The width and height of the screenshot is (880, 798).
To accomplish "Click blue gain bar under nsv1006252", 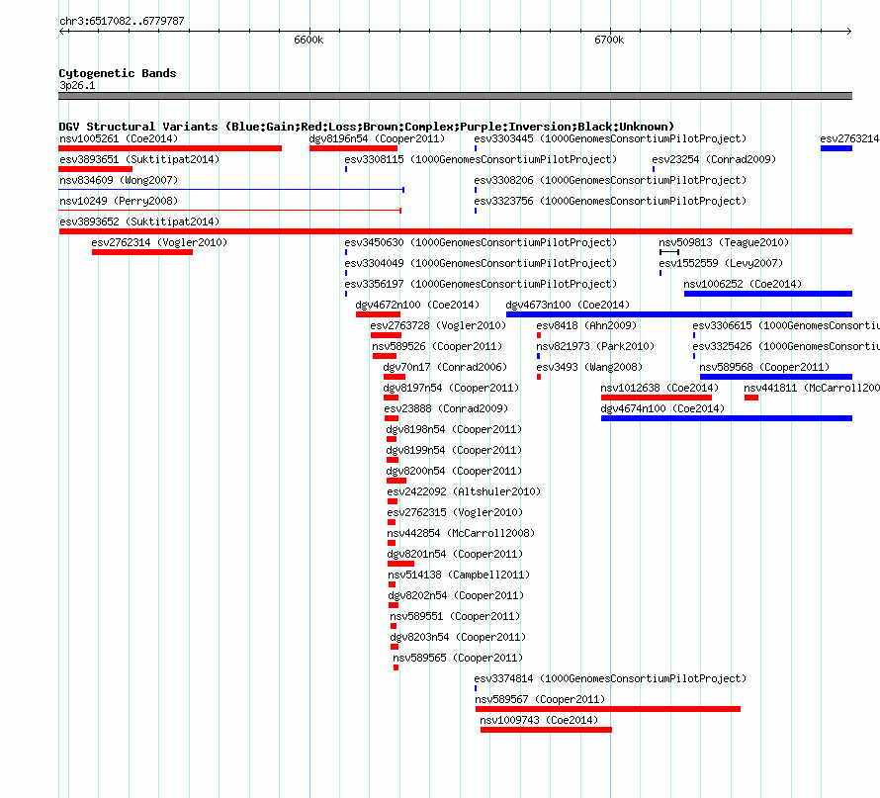I will [x=767, y=294].
